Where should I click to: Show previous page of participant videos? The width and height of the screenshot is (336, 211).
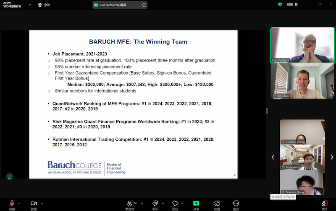tap(273, 157)
